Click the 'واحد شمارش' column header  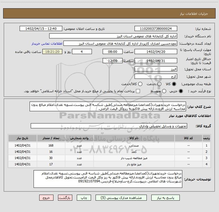pos(79,138)
